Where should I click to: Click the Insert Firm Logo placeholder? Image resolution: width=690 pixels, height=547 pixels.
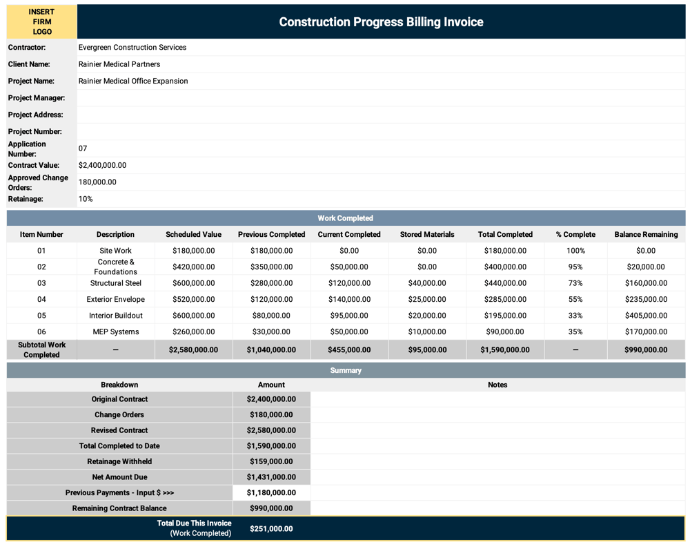[x=41, y=21]
